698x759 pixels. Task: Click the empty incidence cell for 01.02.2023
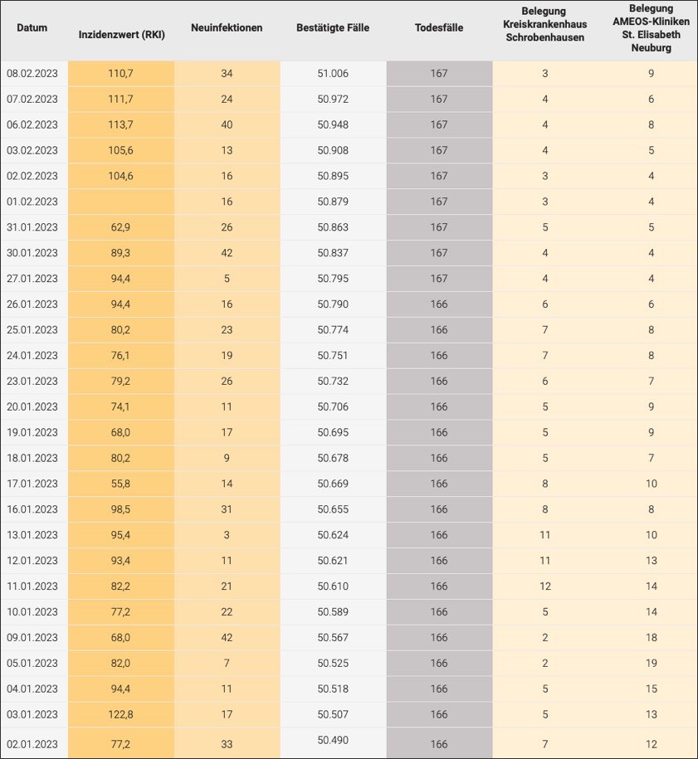pos(121,202)
